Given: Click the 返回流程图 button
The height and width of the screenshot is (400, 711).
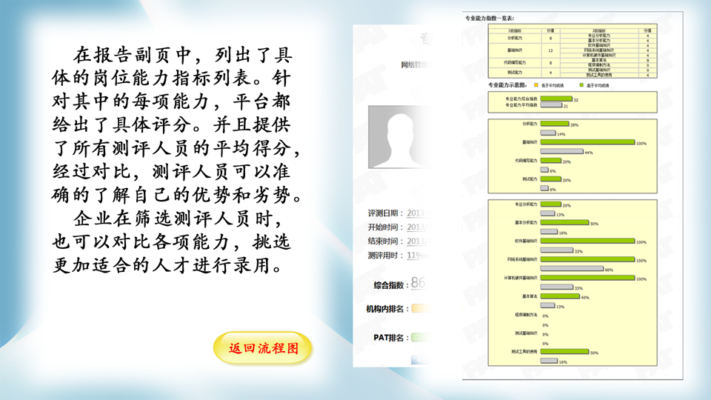Looking at the screenshot, I should point(263,348).
